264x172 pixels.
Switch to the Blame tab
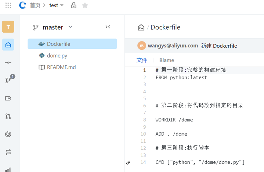point(167,60)
